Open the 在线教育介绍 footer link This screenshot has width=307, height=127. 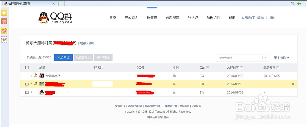(170, 106)
